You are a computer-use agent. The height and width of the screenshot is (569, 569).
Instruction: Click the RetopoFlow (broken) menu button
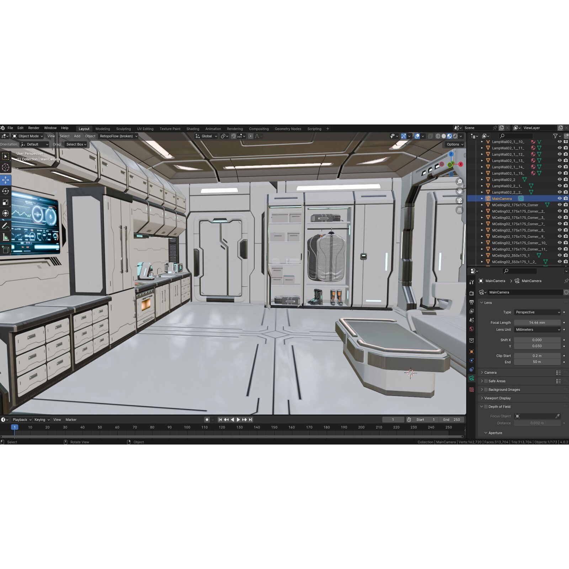(x=117, y=136)
